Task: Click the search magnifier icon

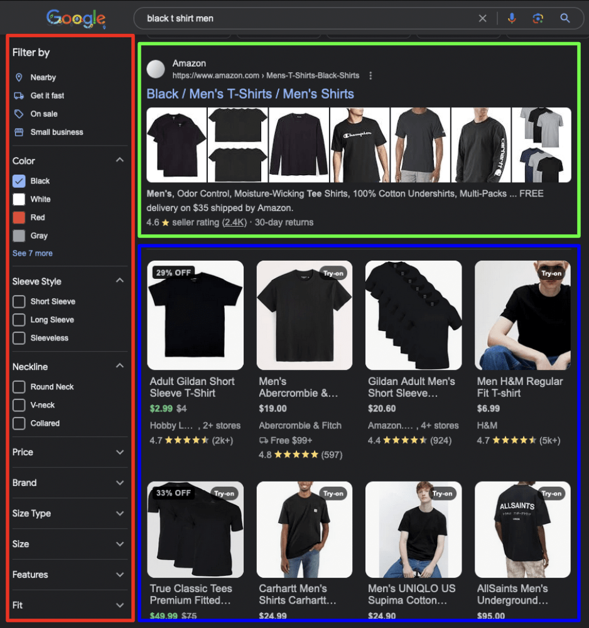Action: [x=565, y=18]
